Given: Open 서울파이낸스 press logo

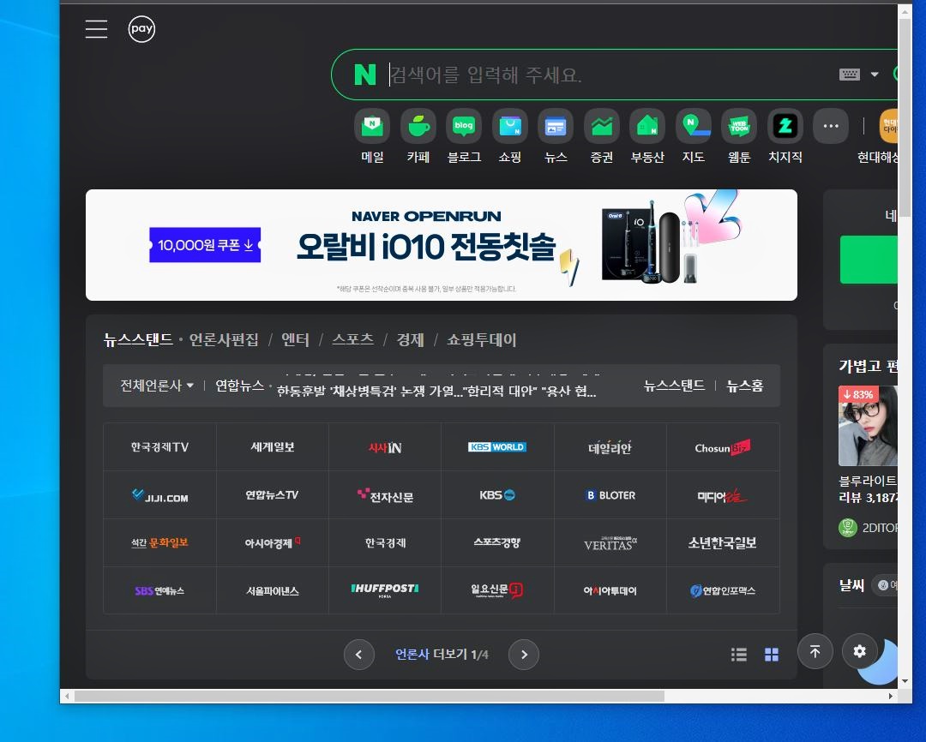Looking at the screenshot, I should click(273, 590).
